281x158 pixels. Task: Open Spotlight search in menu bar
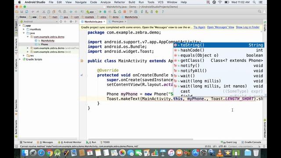point(254,2)
